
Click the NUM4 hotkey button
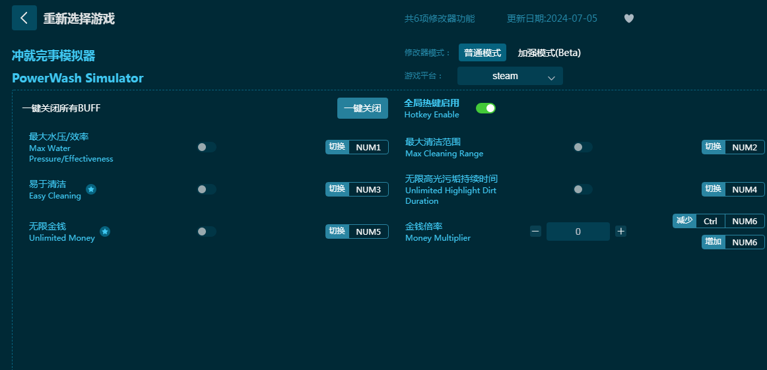(745, 189)
